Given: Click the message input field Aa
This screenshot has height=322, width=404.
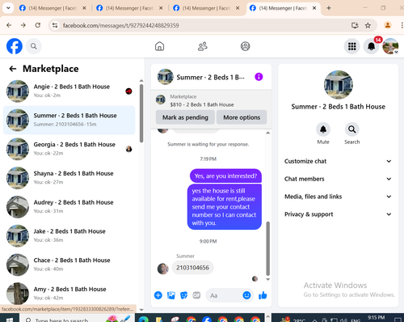Looking at the screenshot, I should click(224, 295).
